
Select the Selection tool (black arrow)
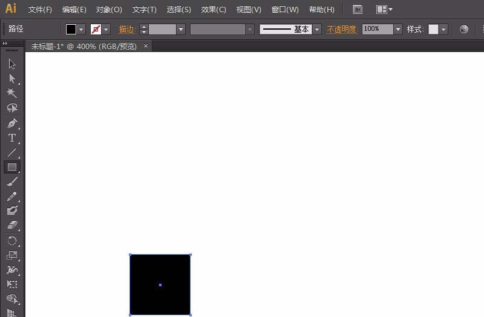[x=12, y=64]
